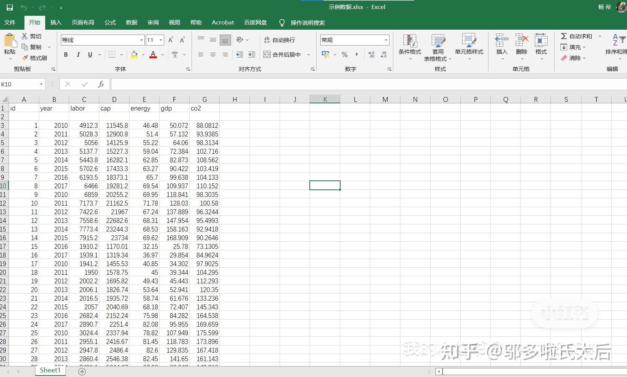Image resolution: width=627 pixels, height=377 pixels.
Task: Toggle center alignment
Action: (213, 55)
